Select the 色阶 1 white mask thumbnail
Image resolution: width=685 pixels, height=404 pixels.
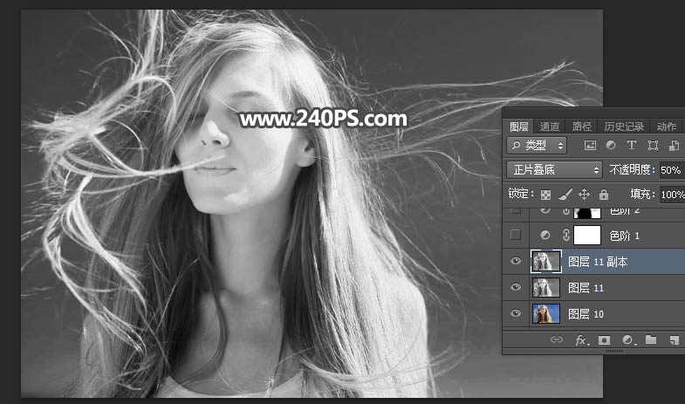[587, 235]
